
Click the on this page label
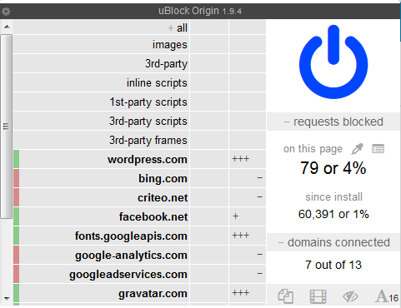(313, 149)
